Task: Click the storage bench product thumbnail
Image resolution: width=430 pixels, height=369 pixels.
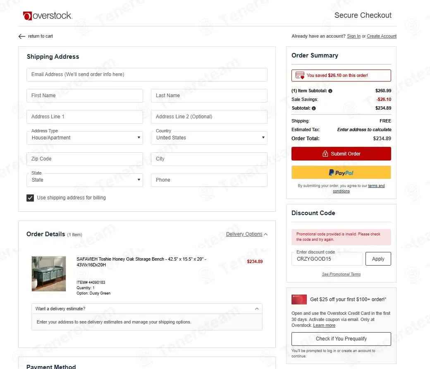Action: (49, 274)
